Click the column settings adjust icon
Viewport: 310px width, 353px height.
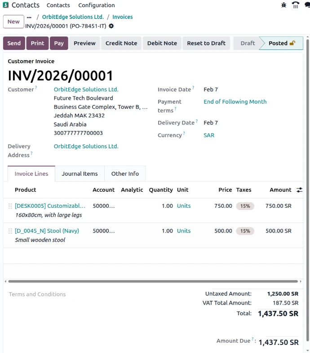[299, 190]
